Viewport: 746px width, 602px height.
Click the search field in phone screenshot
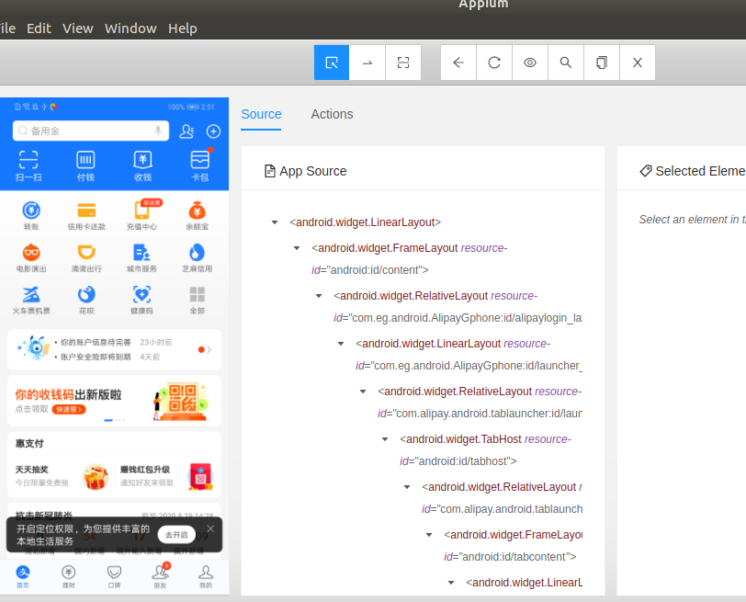tap(90, 131)
